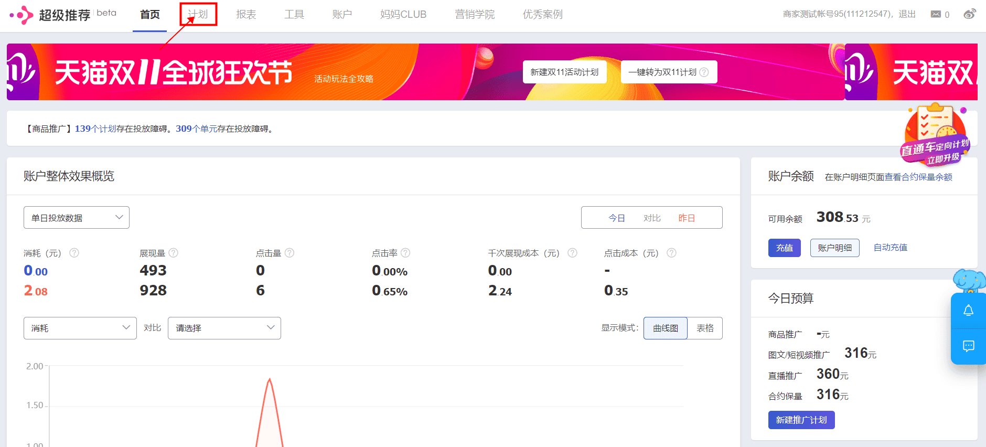Click the beta label beside logo
The height and width of the screenshot is (447, 986).
[106, 13]
